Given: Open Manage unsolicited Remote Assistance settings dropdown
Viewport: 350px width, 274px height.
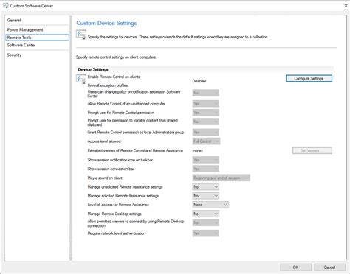Looking at the screenshot, I should coord(205,187).
